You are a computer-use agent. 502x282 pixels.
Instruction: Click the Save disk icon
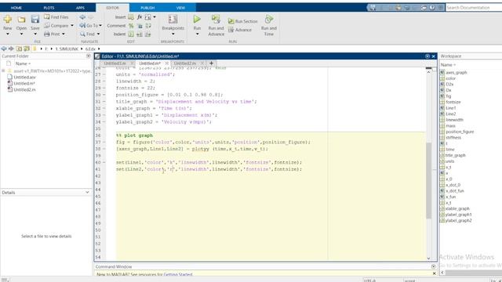click(x=35, y=20)
